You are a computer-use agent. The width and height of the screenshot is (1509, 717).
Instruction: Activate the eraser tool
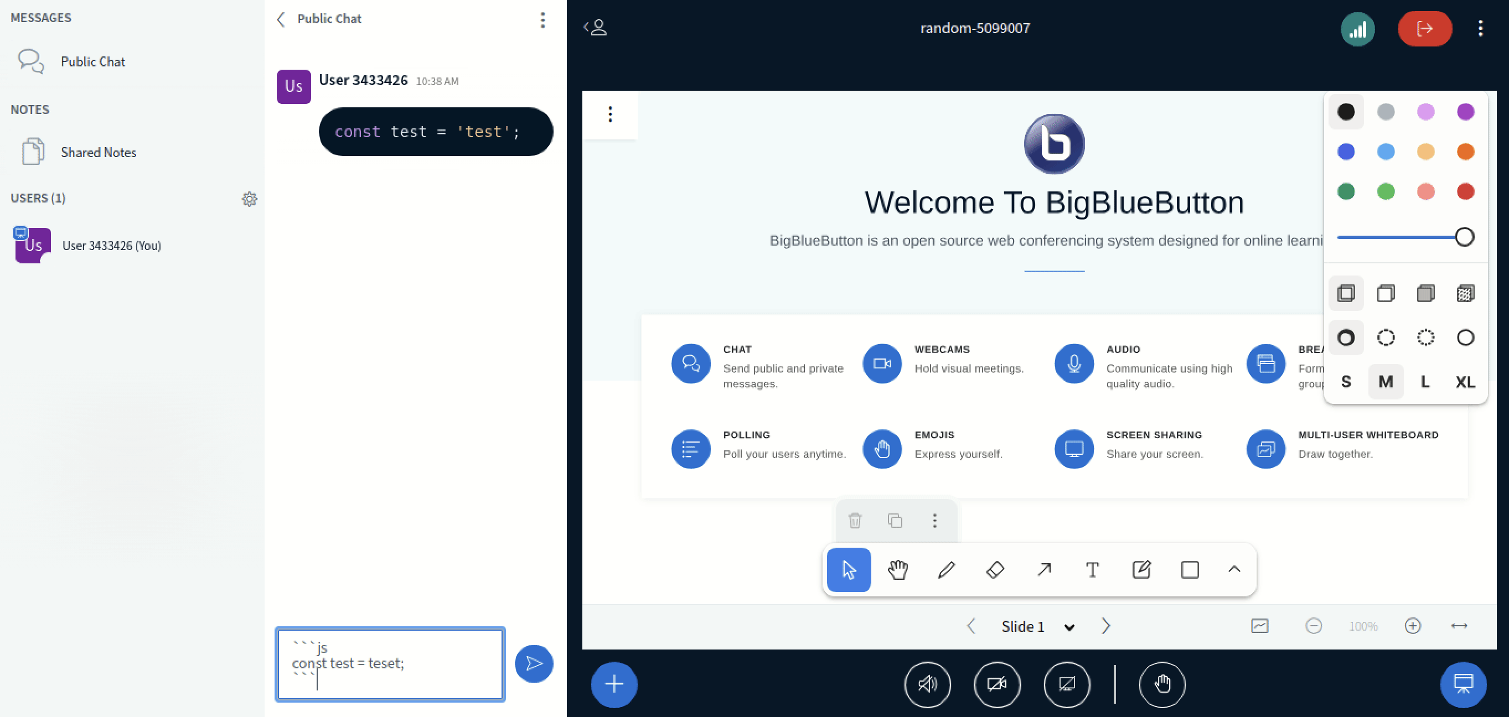[995, 569]
